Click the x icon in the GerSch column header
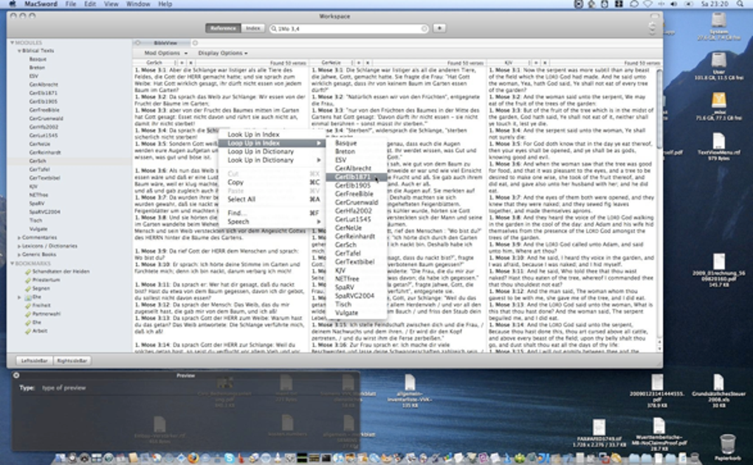753x465 pixels. tap(190, 63)
